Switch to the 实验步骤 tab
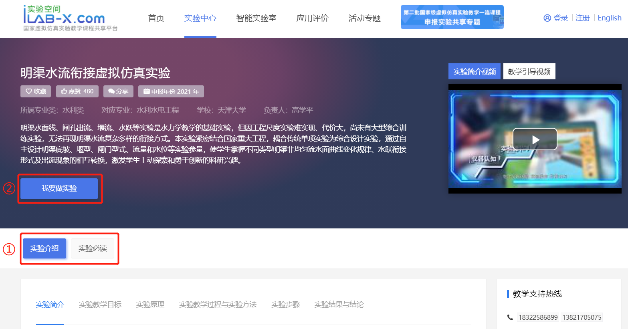The width and height of the screenshot is (628, 329). pyautogui.click(x=285, y=305)
